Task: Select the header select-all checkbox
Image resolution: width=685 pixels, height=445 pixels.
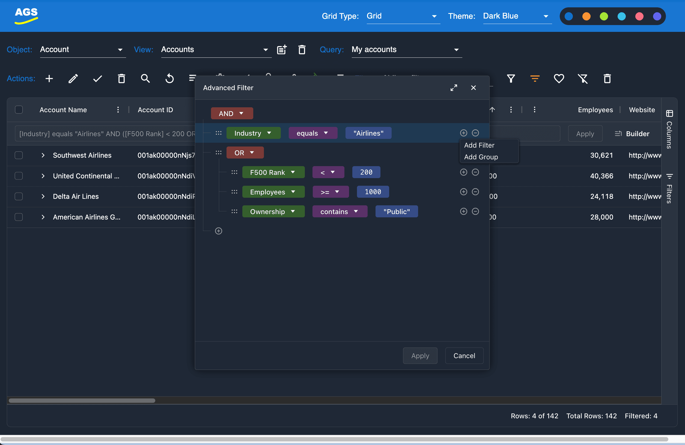Action: pos(19,109)
